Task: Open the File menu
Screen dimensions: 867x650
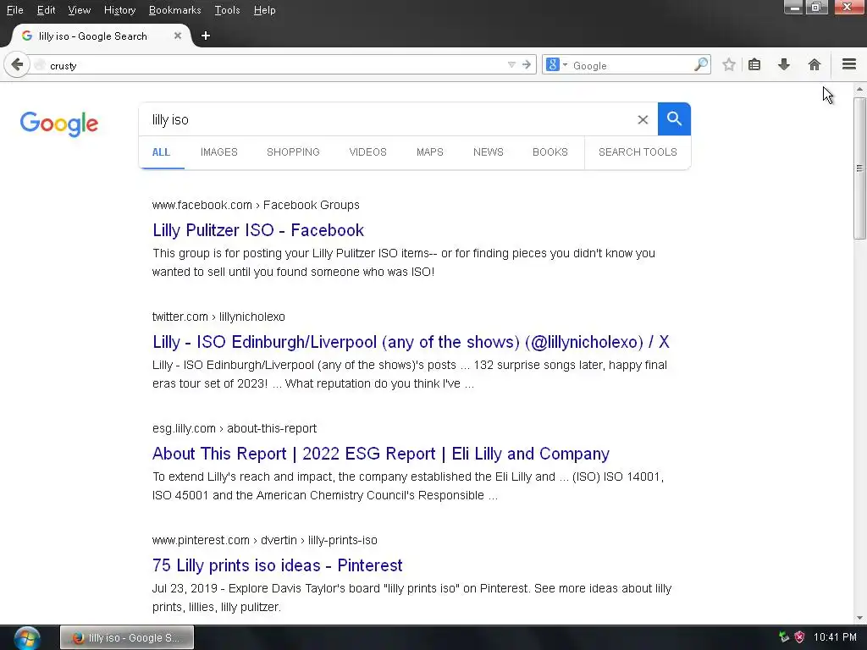Action: coord(15,10)
